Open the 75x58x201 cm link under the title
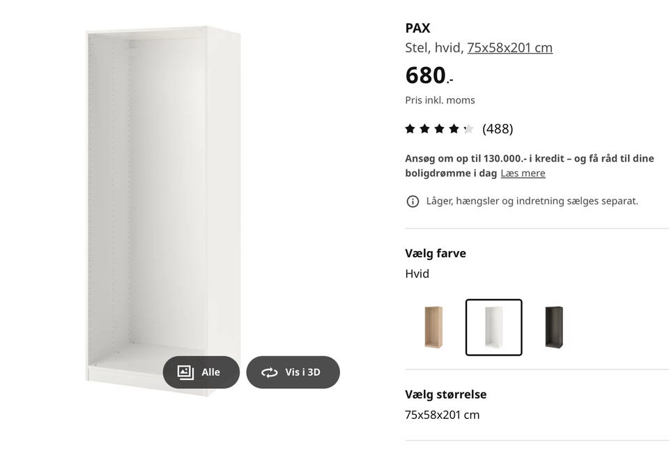669x451 pixels. pos(509,48)
